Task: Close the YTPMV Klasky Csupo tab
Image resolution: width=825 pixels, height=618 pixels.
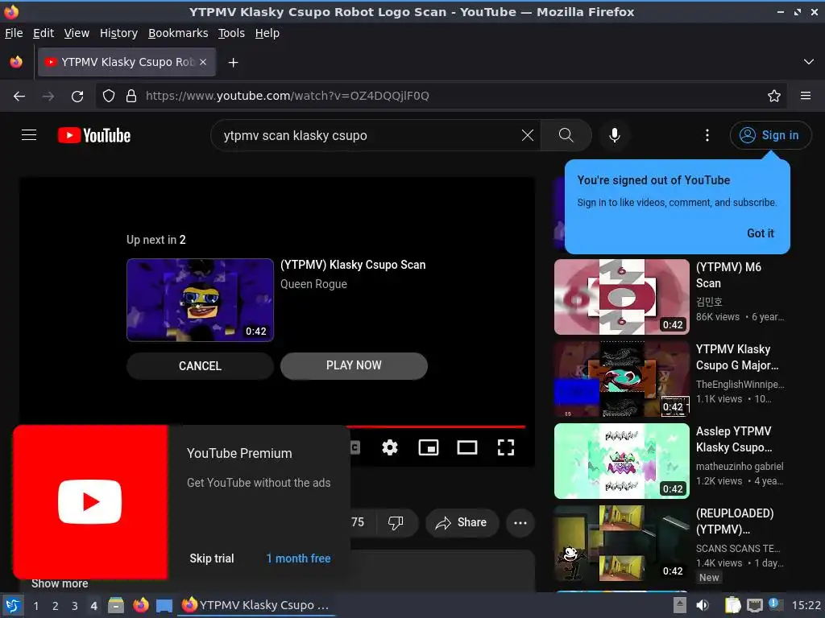Action: (203, 62)
